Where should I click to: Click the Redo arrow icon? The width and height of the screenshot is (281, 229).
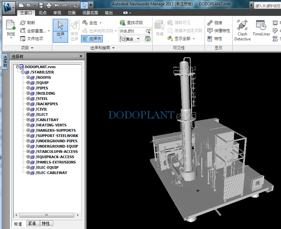coord(64,5)
